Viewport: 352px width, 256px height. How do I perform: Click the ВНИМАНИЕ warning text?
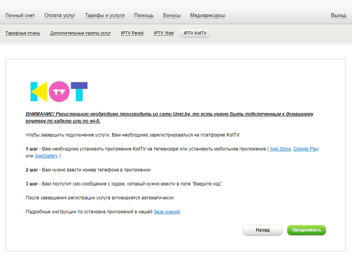[170, 118]
